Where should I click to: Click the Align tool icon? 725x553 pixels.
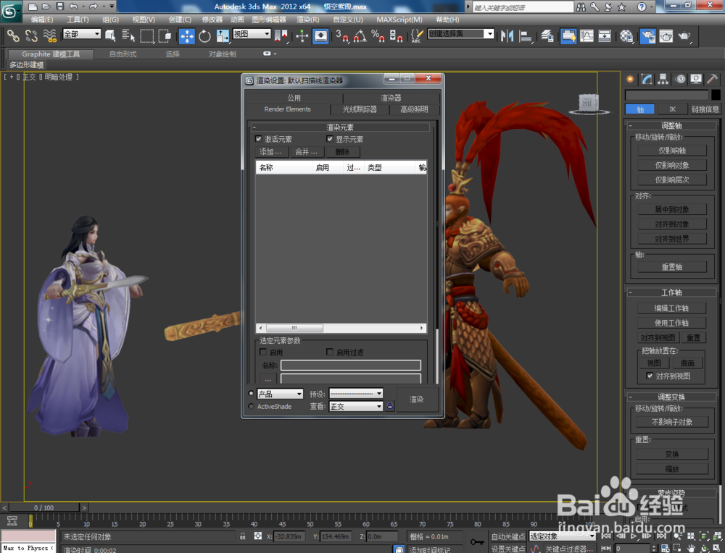[525, 36]
